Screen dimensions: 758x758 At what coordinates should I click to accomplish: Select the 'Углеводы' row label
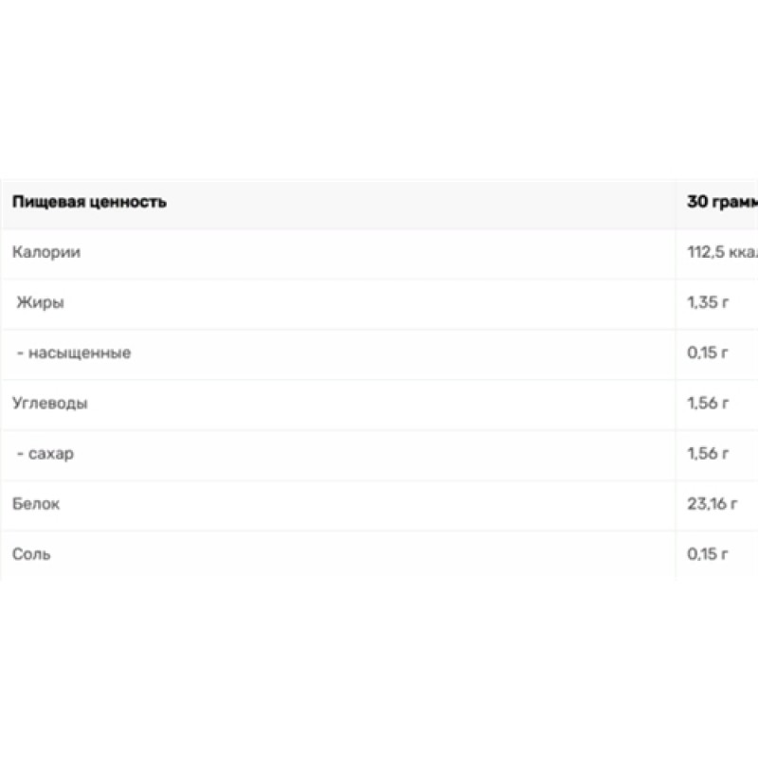pos(50,404)
